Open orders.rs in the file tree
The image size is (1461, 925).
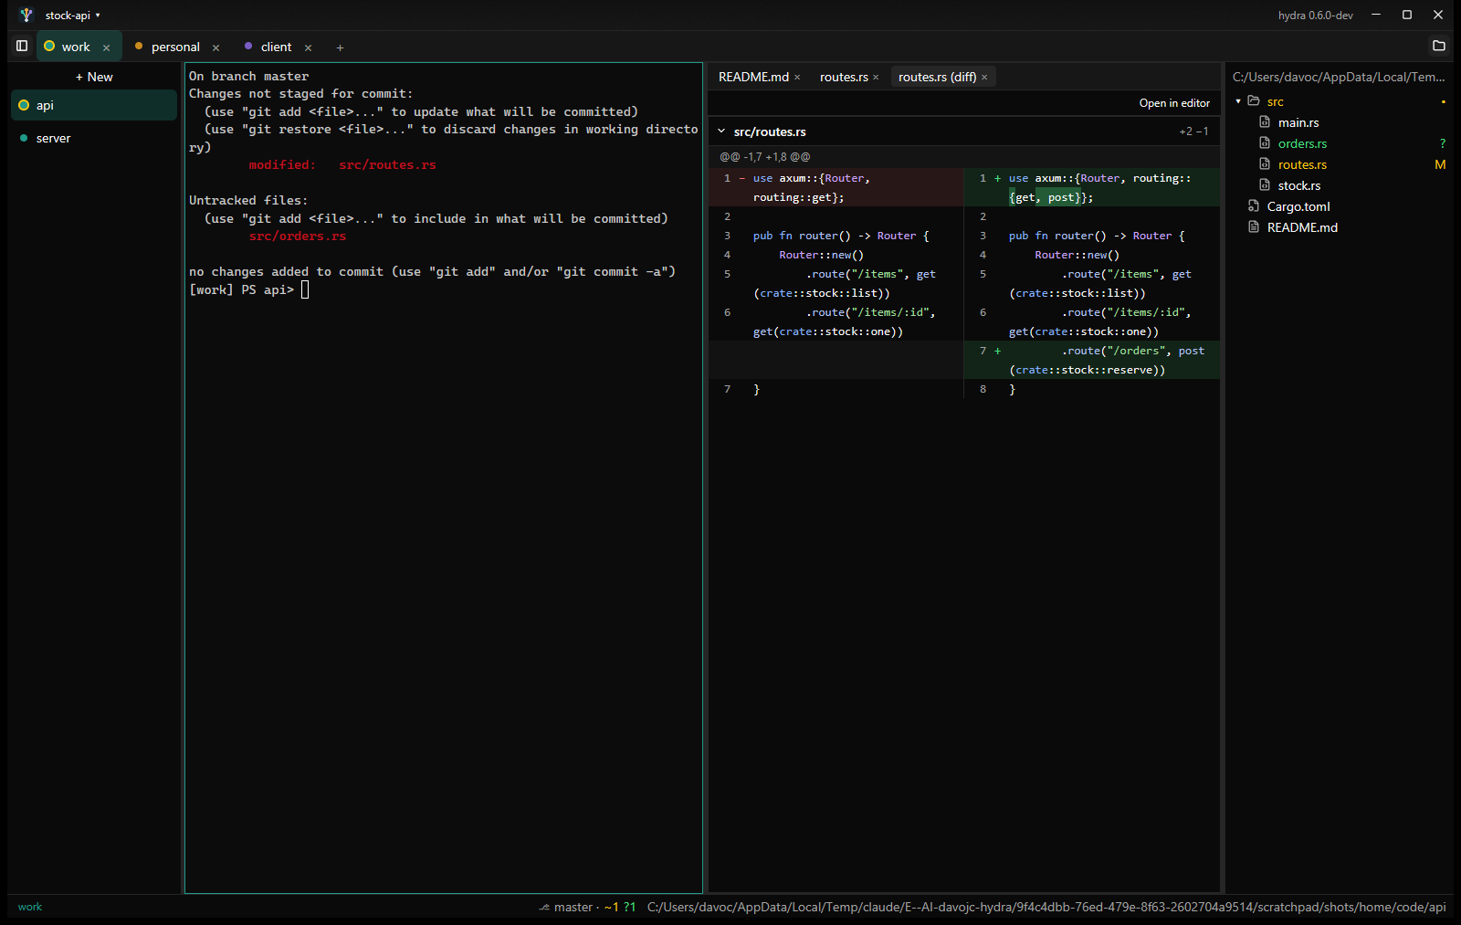click(1302, 143)
